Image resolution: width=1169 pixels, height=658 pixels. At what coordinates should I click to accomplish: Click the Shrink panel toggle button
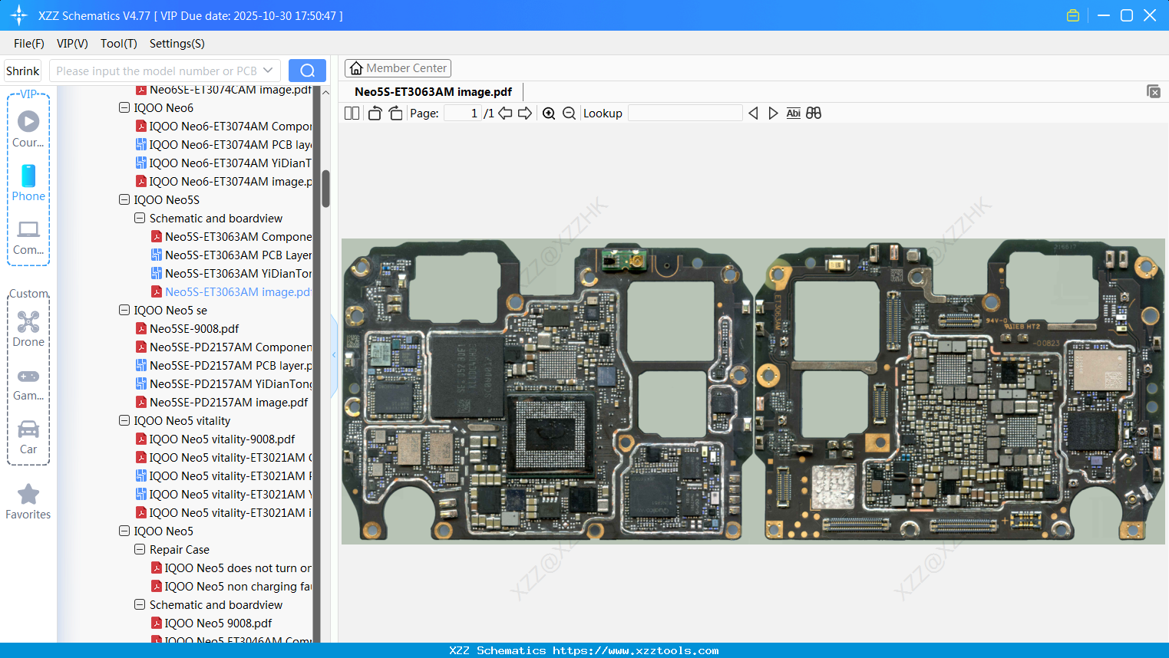(x=23, y=71)
